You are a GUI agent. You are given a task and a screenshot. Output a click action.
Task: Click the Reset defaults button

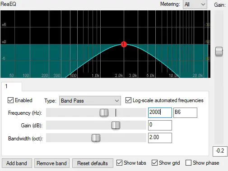[x=93, y=163]
